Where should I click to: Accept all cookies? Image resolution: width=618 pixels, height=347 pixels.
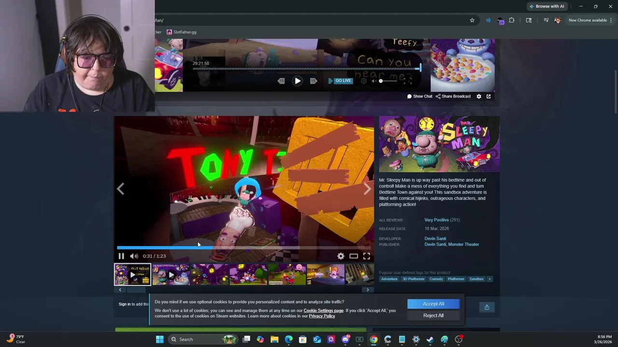[x=434, y=304]
